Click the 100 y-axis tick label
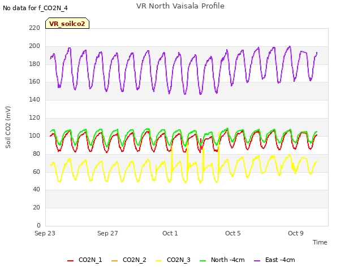 [35, 135]
